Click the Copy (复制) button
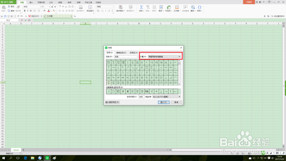This screenshot has width=286, height=161. [x=11, y=11]
